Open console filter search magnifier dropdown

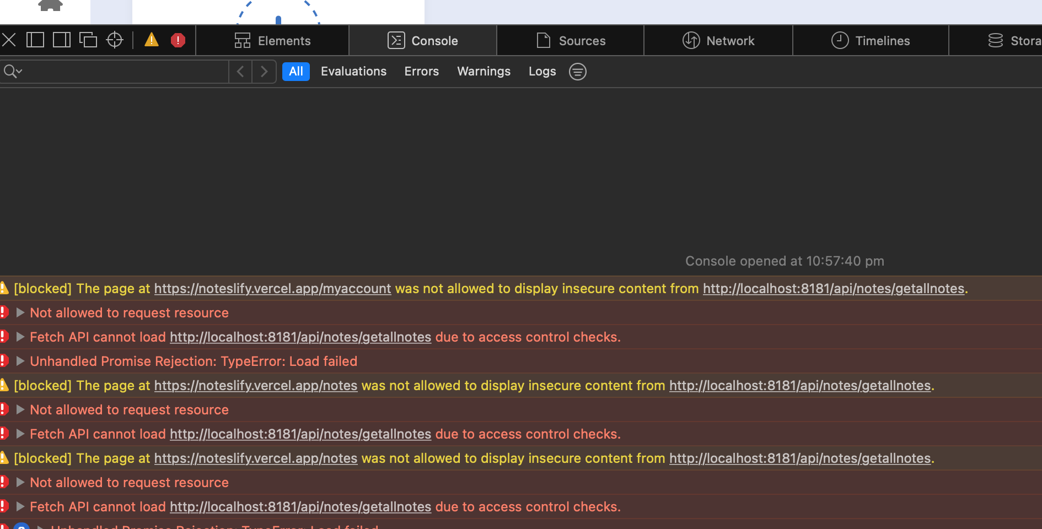pyautogui.click(x=13, y=72)
